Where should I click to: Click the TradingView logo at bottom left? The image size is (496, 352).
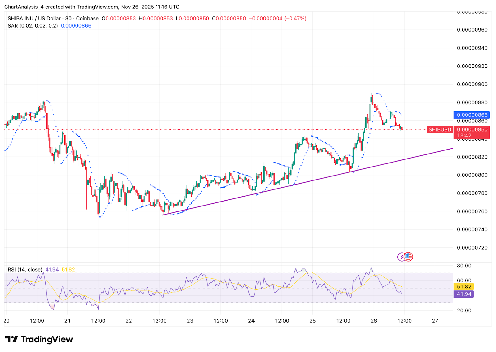click(x=39, y=339)
